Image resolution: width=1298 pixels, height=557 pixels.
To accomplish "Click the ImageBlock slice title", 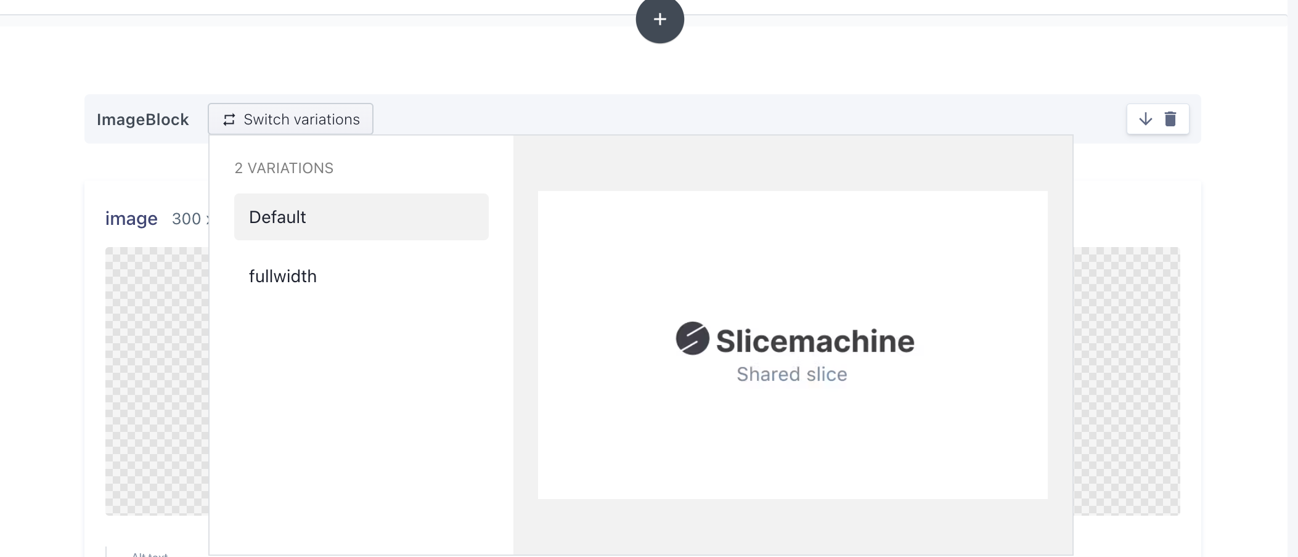I will (x=143, y=120).
